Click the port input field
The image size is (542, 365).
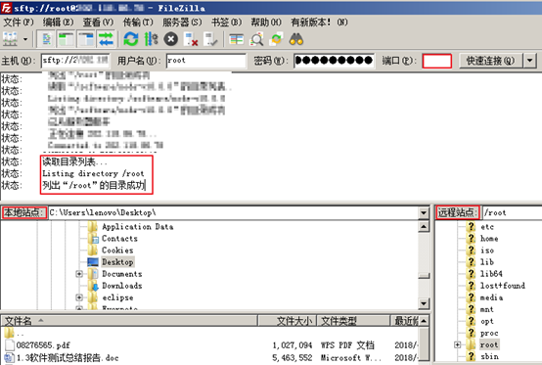click(x=437, y=61)
